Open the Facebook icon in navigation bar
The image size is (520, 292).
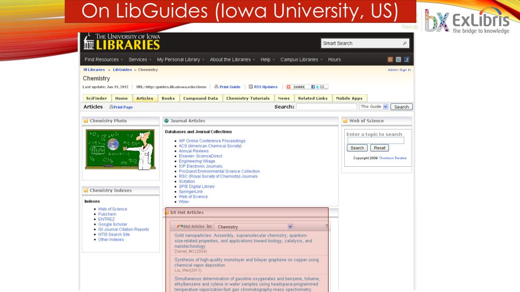tap(406, 60)
